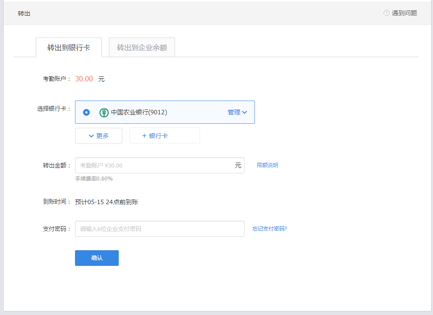Open the 遇到问题 help link
The image size is (433, 315).
(404, 13)
